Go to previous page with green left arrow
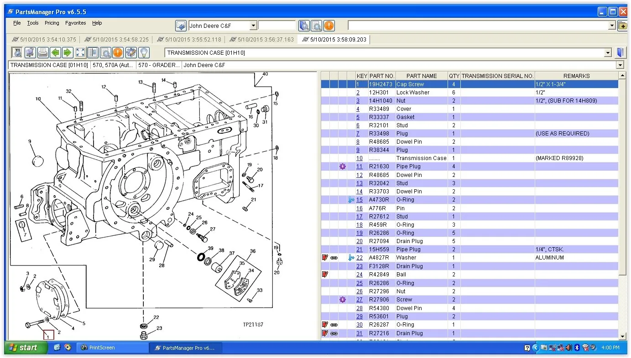Viewport: 631px width, 358px height. pyautogui.click(x=55, y=52)
